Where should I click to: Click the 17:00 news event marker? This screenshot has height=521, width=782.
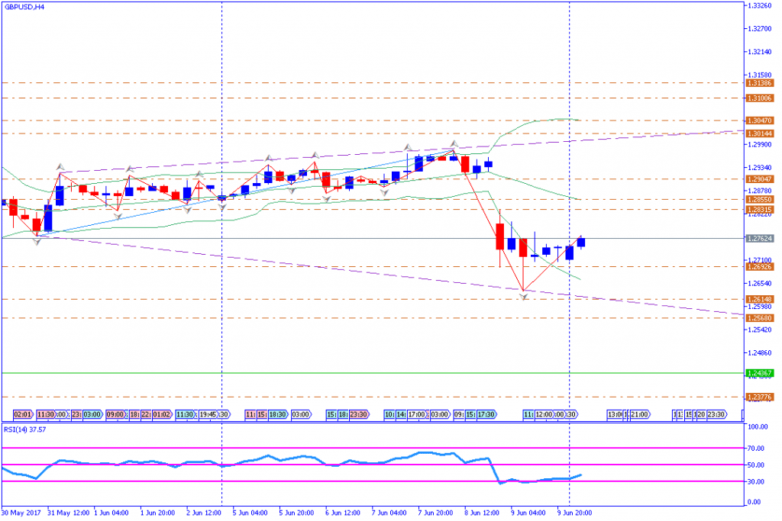pos(416,414)
